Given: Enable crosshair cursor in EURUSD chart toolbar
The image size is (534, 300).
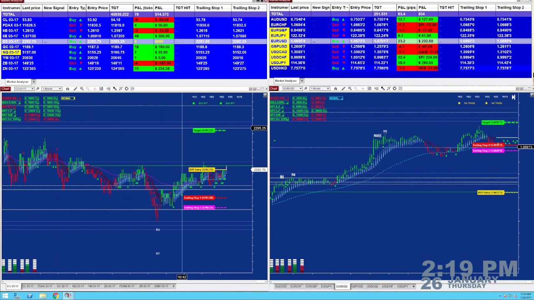Looking at the screenshot, I should click(x=363, y=88).
